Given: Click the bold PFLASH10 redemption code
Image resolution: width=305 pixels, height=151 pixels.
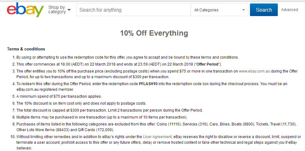Looking at the screenshot, I should [148, 84].
